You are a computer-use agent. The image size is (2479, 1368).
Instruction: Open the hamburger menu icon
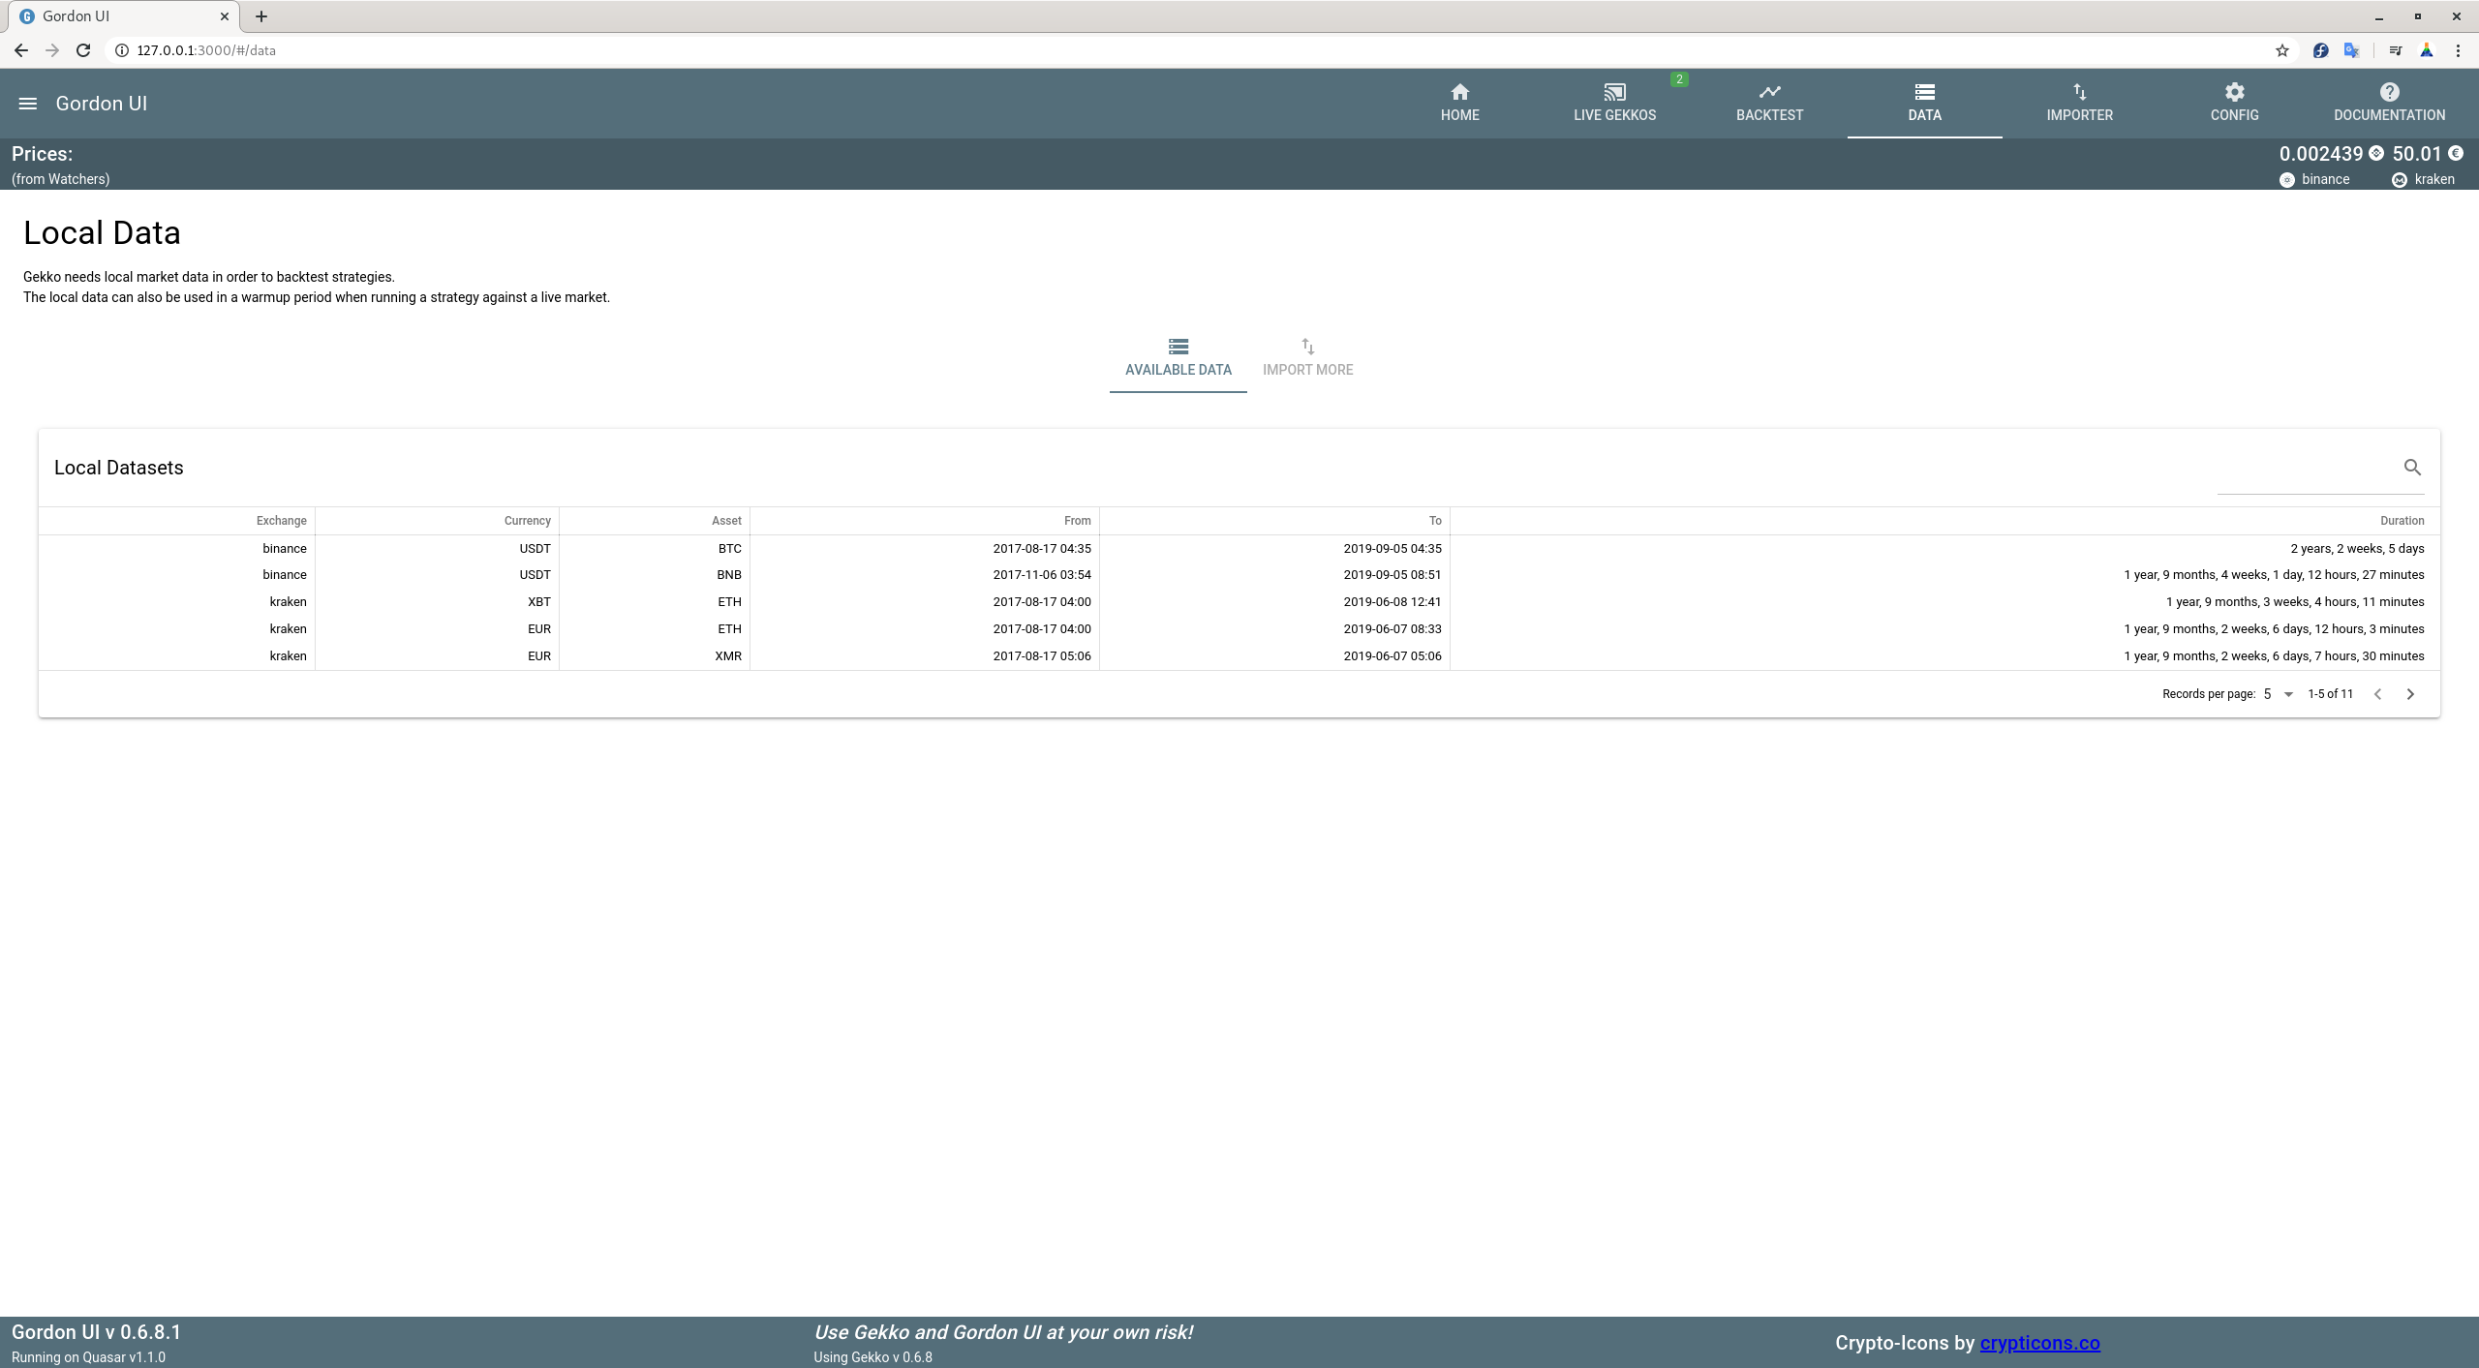click(x=28, y=104)
